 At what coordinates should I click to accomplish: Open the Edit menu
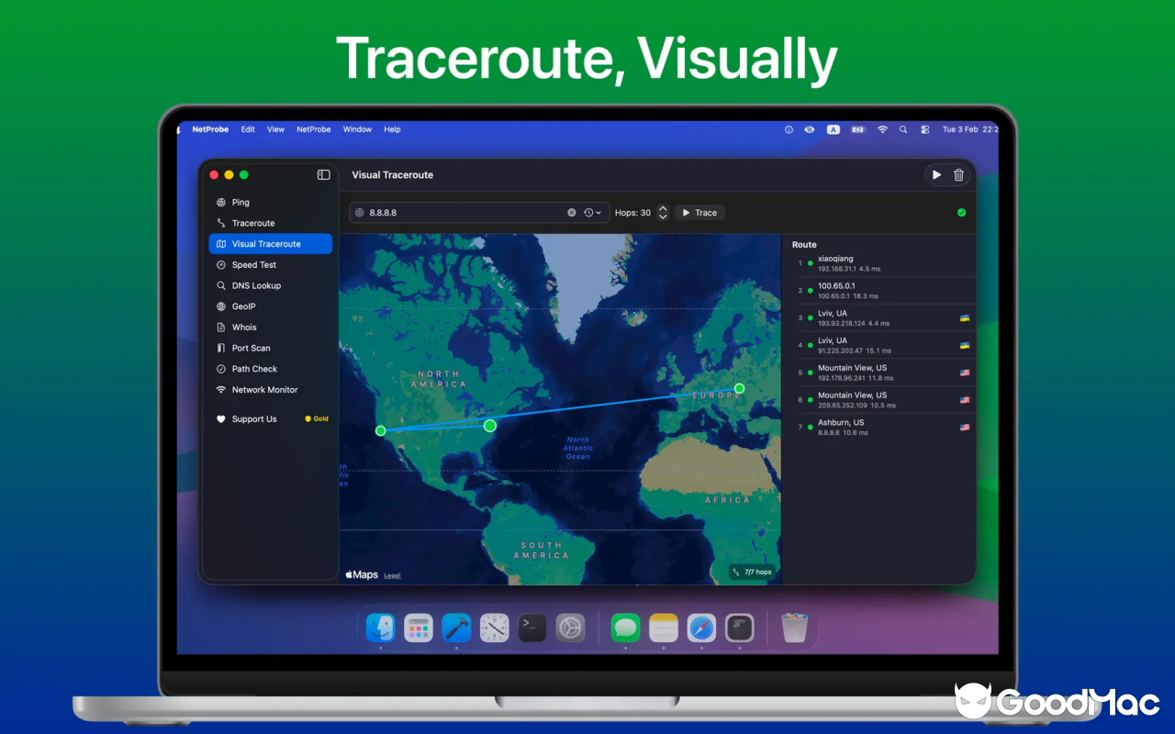pos(248,129)
